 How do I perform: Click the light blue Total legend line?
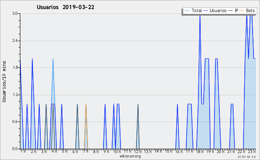[x=187, y=11]
